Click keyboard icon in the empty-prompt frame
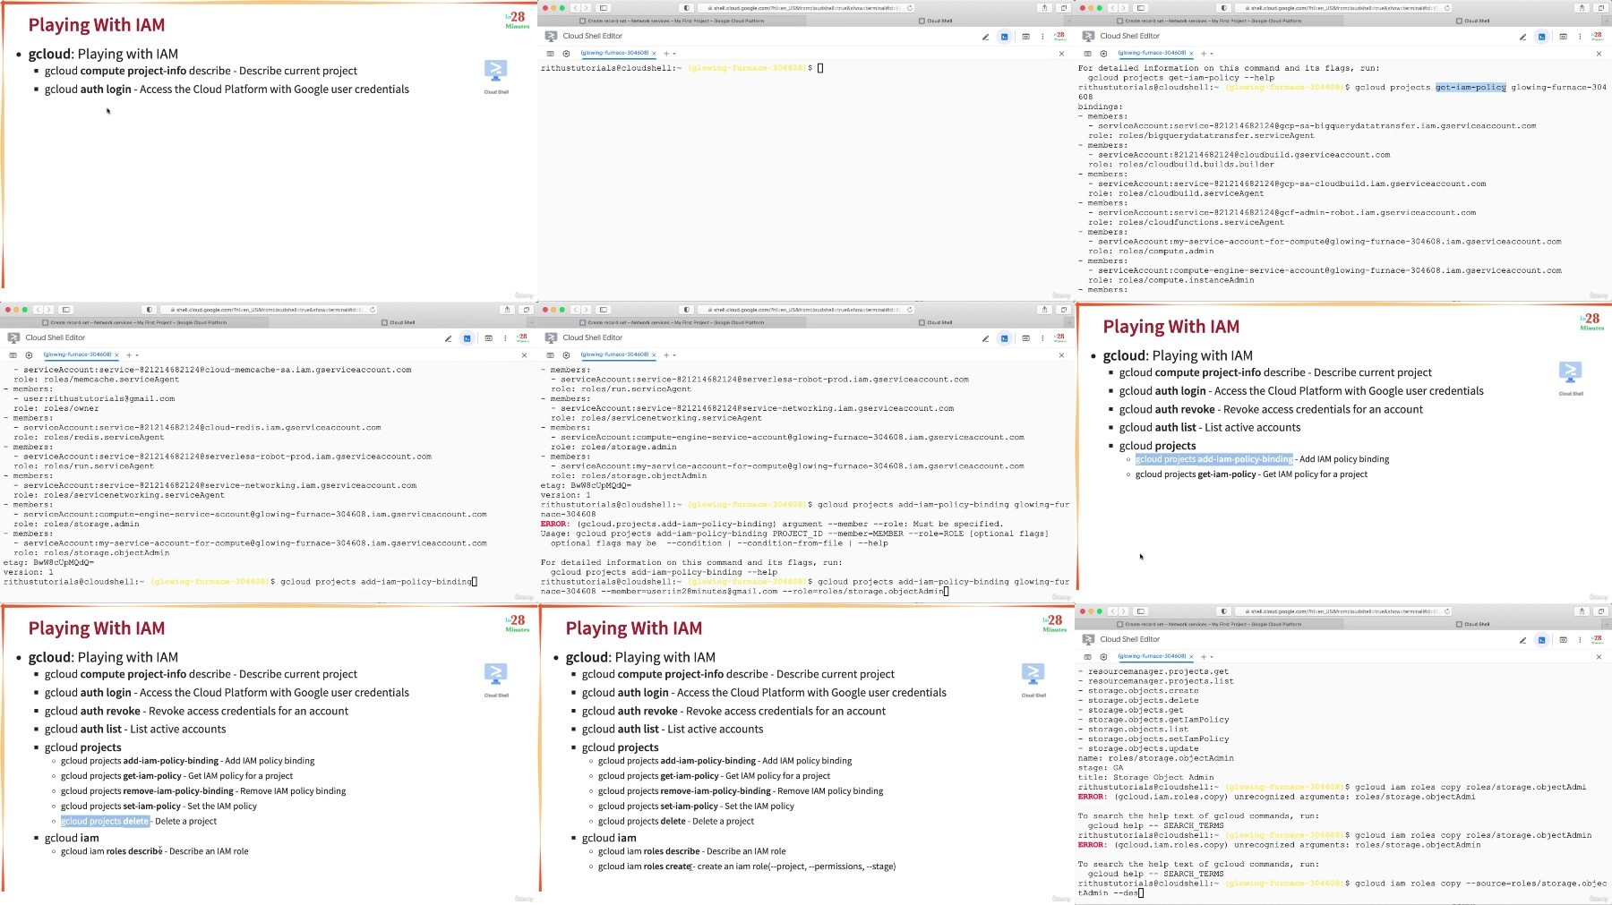Screen dimensions: 1612x905 (x=550, y=54)
